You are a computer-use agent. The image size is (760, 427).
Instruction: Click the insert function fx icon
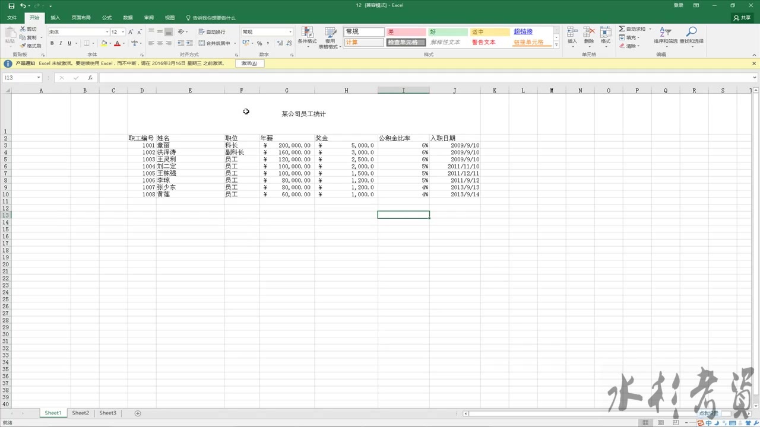point(90,78)
